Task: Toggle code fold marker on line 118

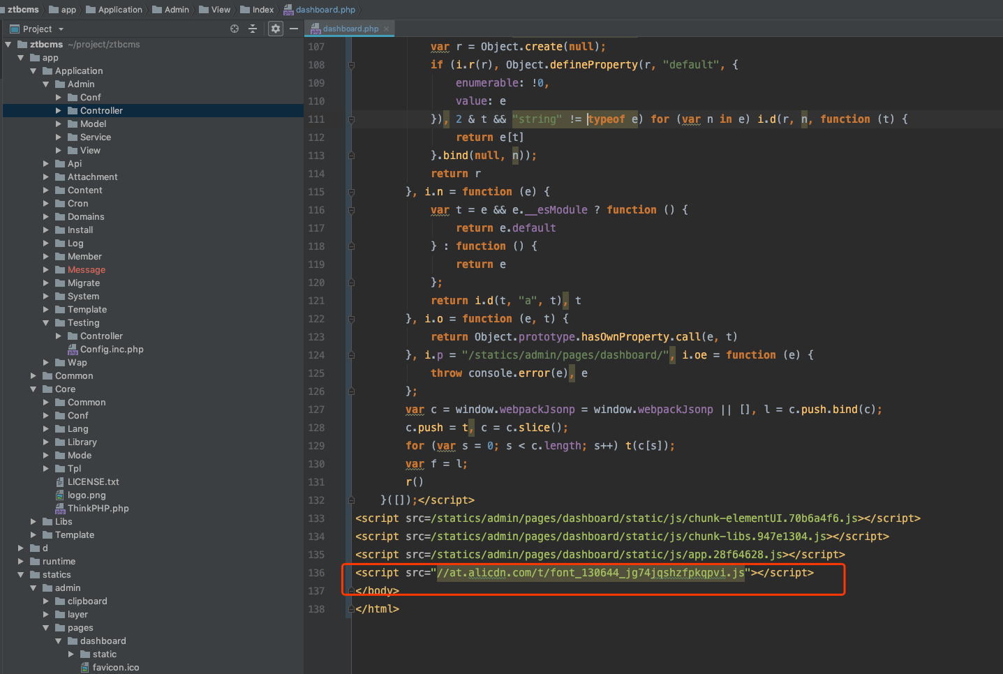Action: [351, 246]
